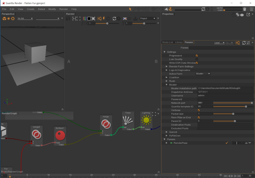Switch to the Node List tab

tap(167, 42)
